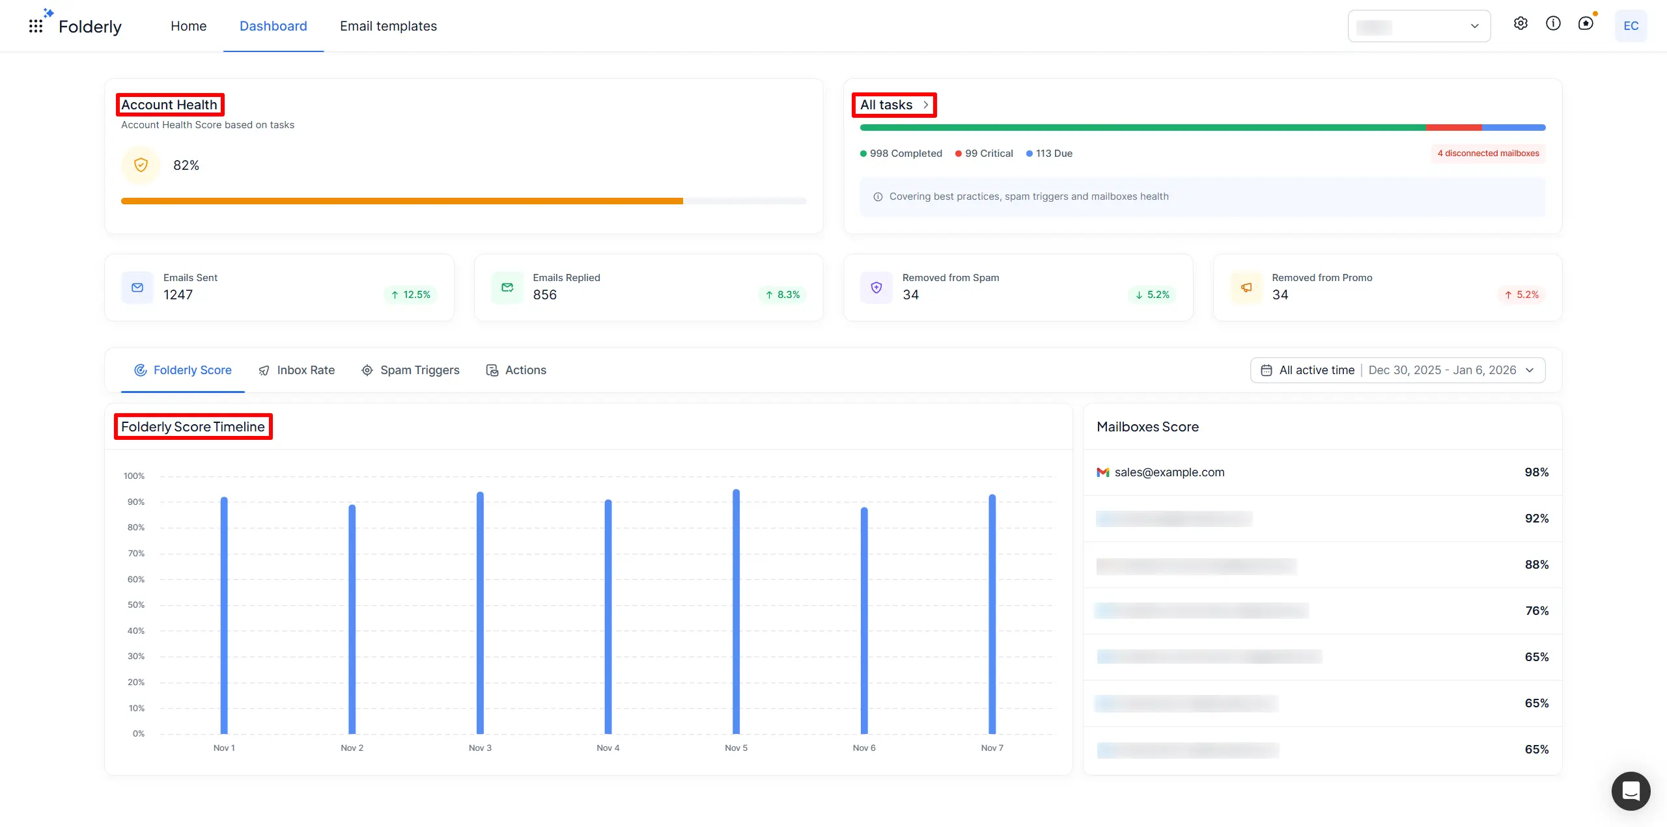The width and height of the screenshot is (1667, 827).
Task: Click the Nov 5 chart bar
Action: pos(736,612)
